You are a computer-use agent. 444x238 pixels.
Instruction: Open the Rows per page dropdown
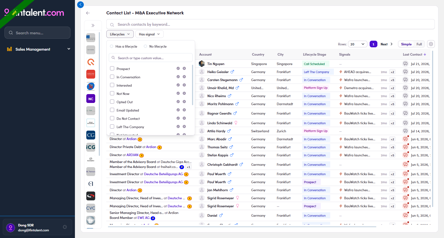(x=358, y=44)
